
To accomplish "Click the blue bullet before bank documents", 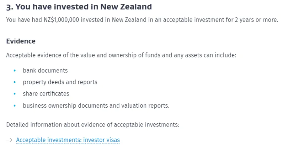I will pyautogui.click(x=15, y=71).
